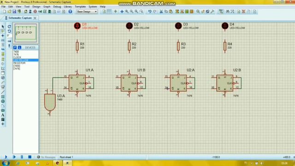Click the schematic overview thumbnail
Viewport: 295px width, 166px height.
[x=26, y=33]
